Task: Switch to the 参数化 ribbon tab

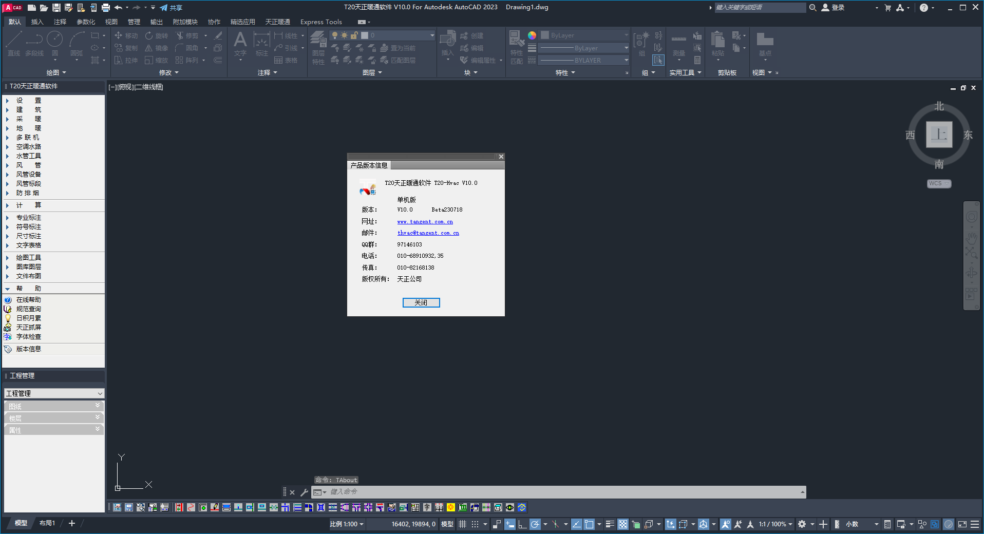Action: click(86, 22)
